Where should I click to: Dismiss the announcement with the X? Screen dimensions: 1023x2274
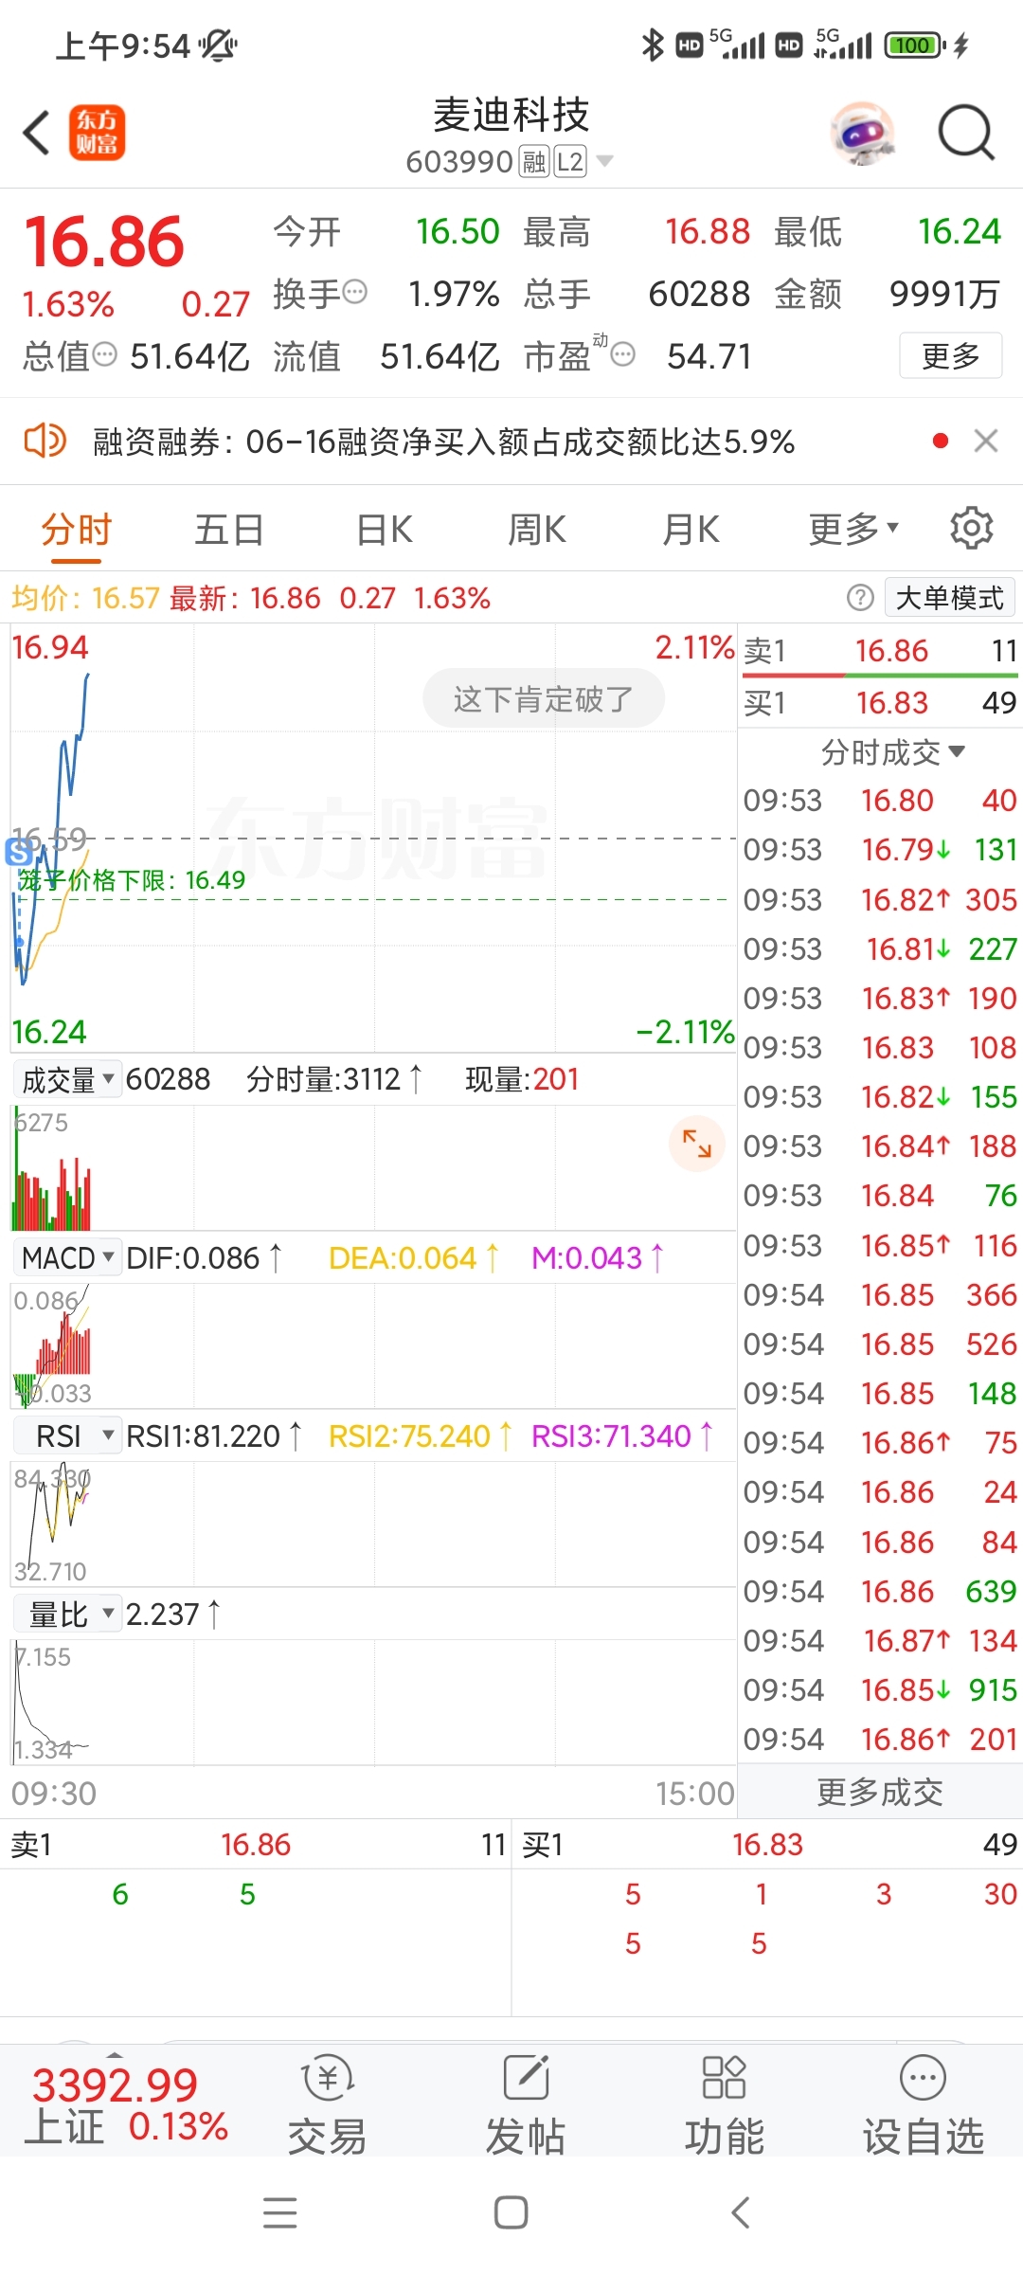click(x=986, y=441)
